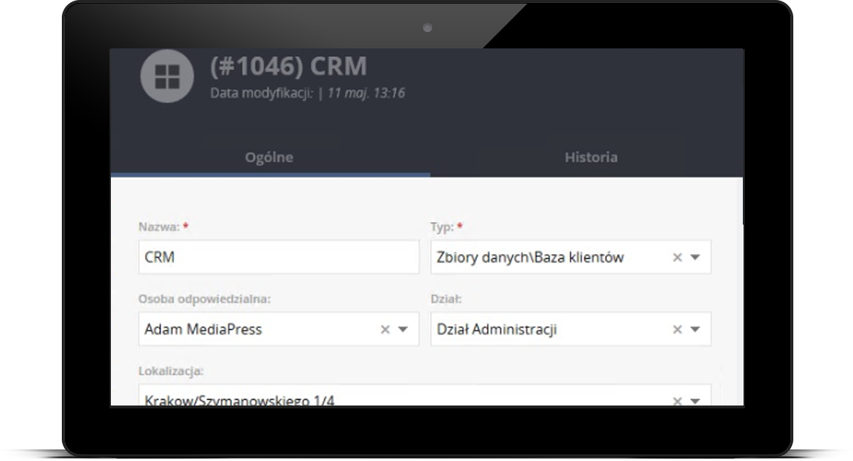Viewport: 853px width, 461px height.
Task: Clear the Osoba odpowiedzialna selection
Action: click(385, 329)
